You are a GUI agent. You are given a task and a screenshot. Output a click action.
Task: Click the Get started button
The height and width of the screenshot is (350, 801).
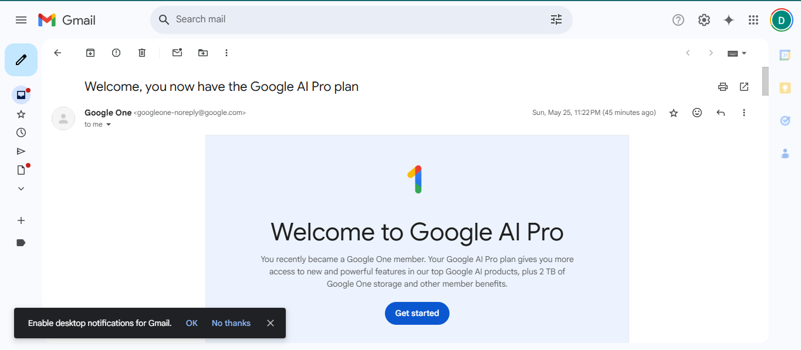tap(417, 313)
